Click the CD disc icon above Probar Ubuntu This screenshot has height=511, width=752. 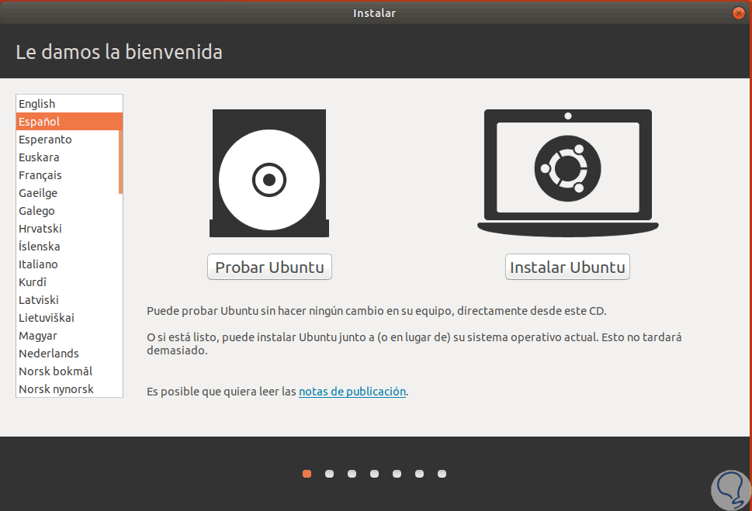point(269,173)
